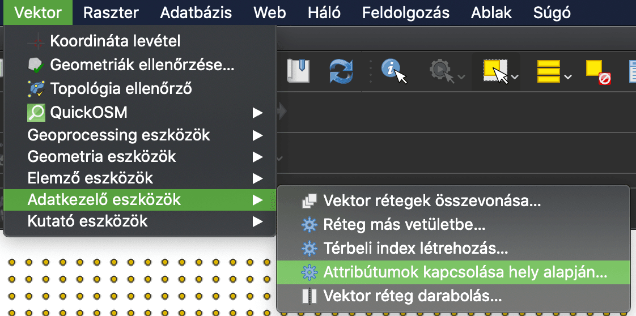Screen dimensions: 636x316
Task: Click the Show Bookmarks toolbar icon
Action: [298, 71]
